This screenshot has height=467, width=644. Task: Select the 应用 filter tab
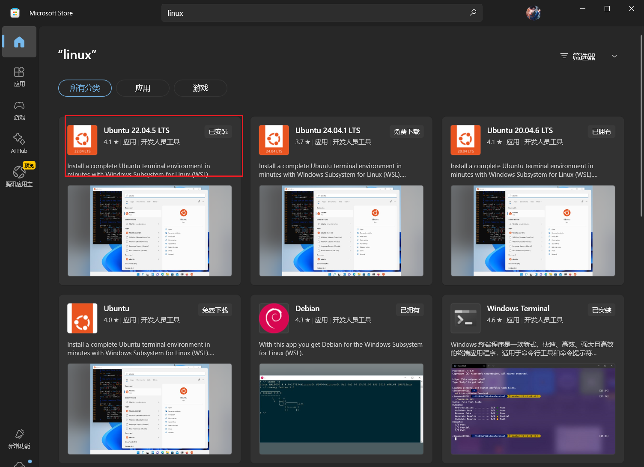tap(143, 88)
